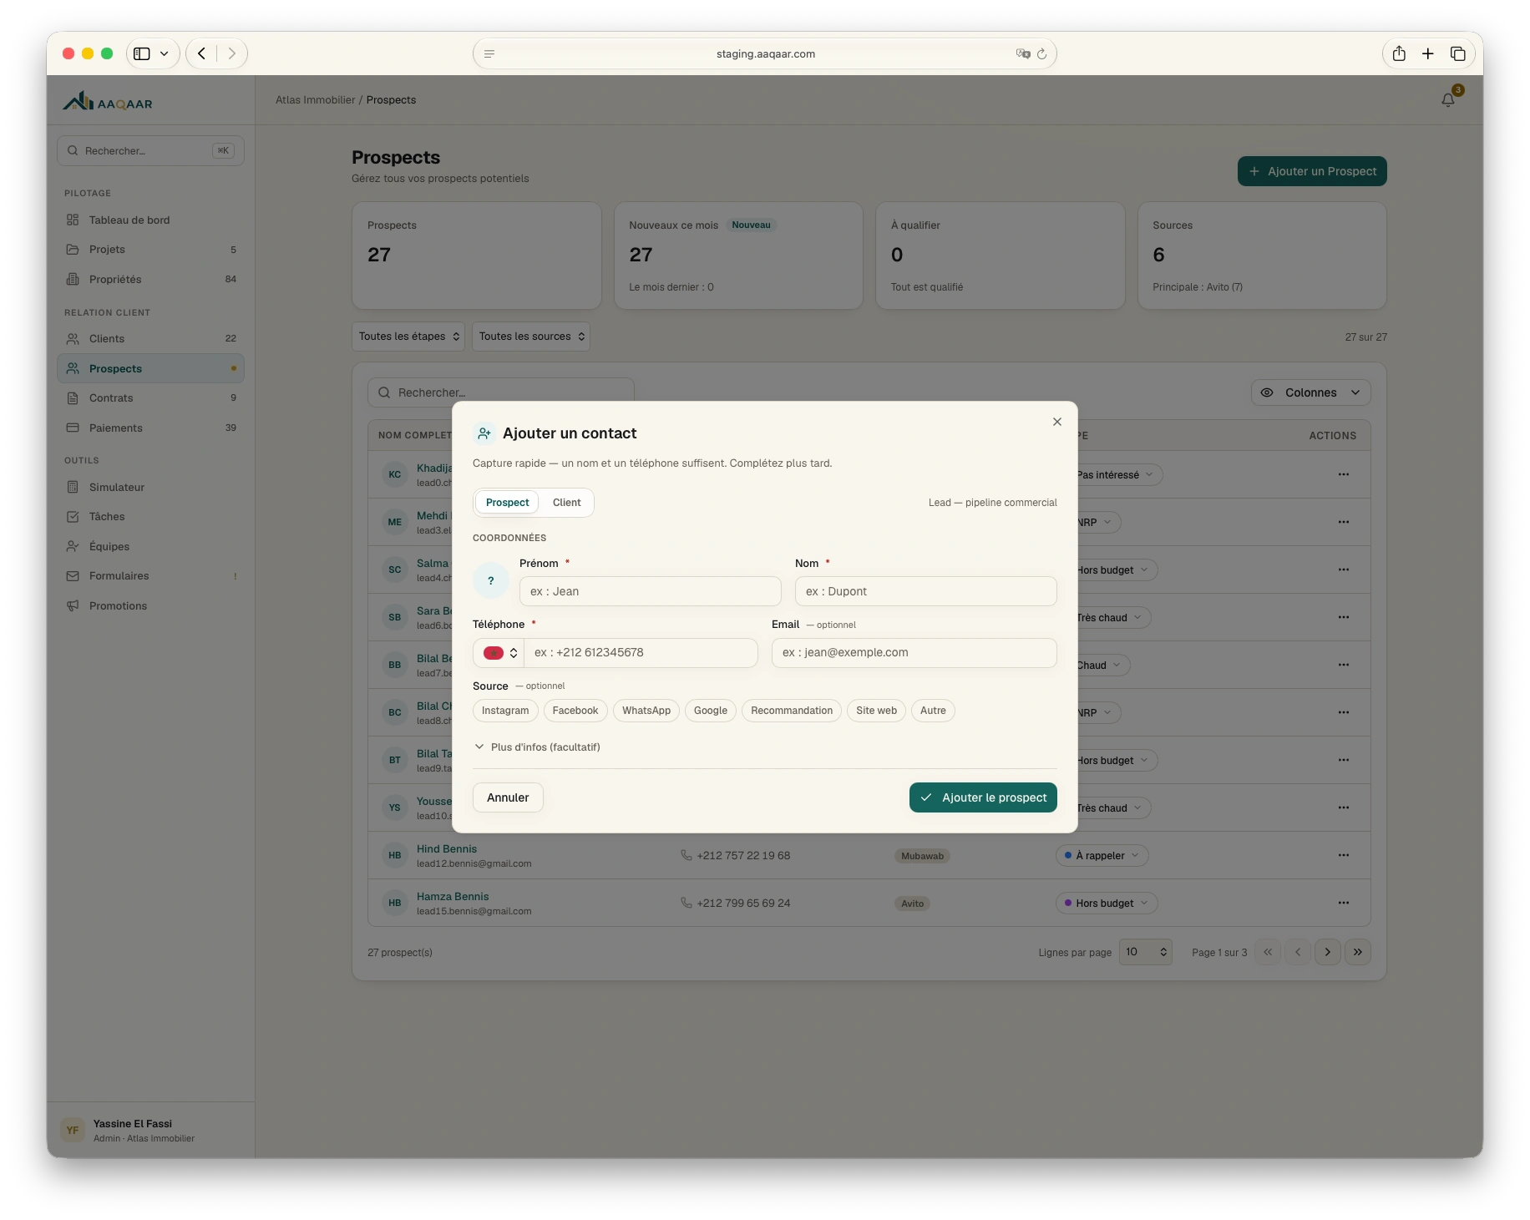Click the Mubawab source tag

922,856
